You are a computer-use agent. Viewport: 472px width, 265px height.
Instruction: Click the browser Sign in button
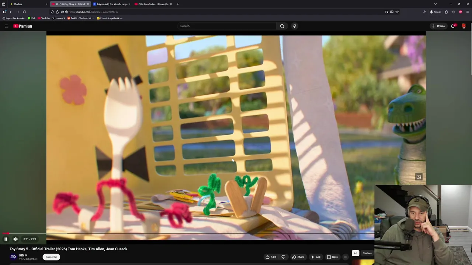435,12
